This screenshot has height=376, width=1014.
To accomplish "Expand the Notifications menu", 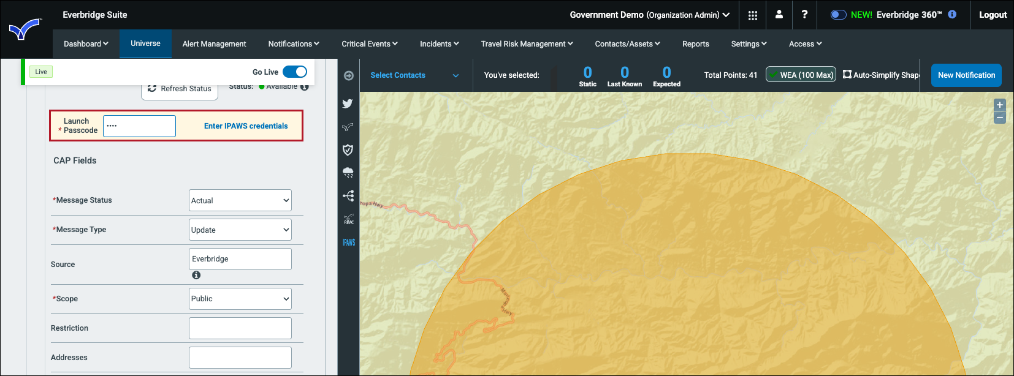I will [x=294, y=44].
